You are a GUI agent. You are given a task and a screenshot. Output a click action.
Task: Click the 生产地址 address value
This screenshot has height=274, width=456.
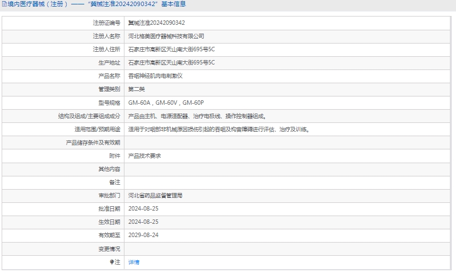[x=171, y=62]
